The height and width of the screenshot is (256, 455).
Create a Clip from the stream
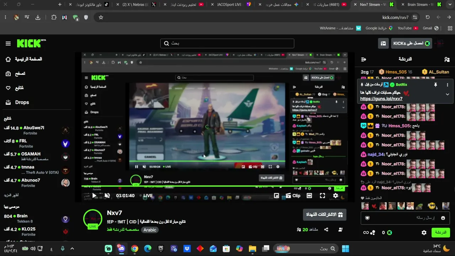[293, 196]
